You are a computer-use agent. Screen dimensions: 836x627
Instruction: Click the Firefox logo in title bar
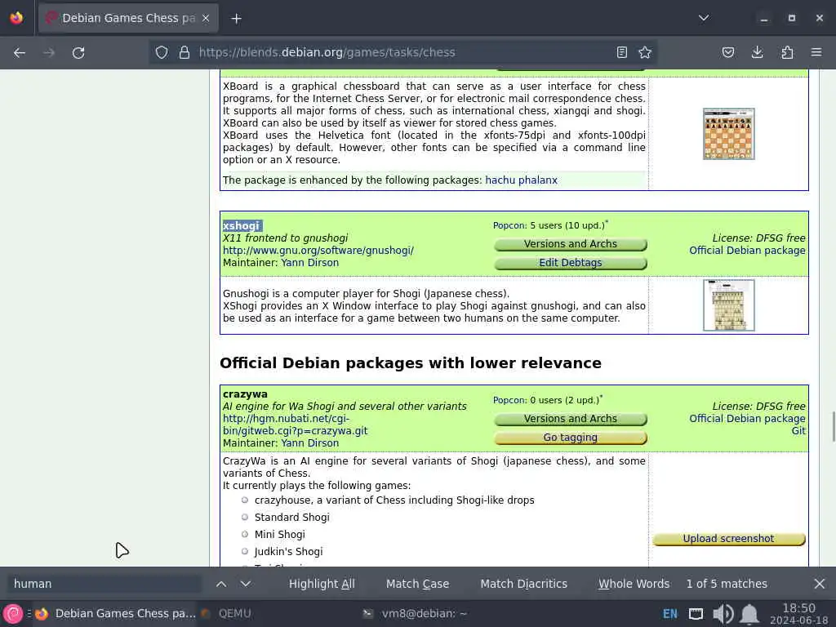tap(16, 18)
